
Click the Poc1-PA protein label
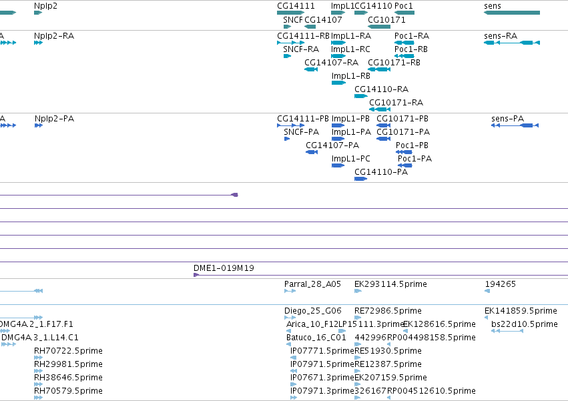coord(414,159)
